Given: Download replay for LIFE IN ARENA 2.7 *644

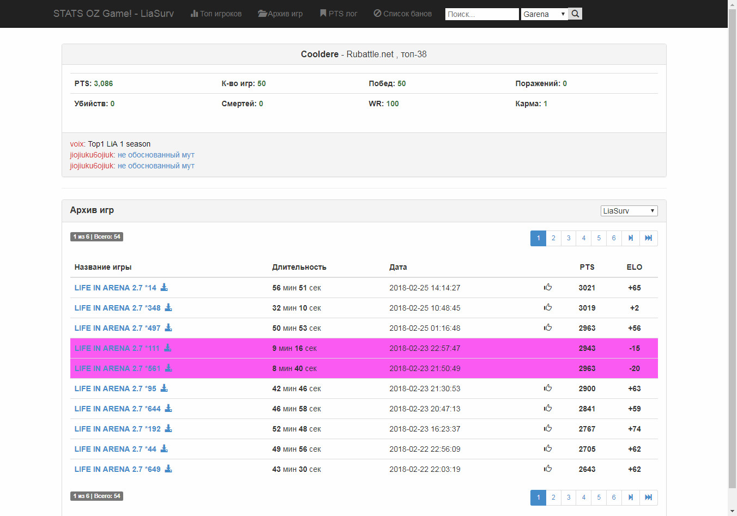Looking at the screenshot, I should [168, 408].
